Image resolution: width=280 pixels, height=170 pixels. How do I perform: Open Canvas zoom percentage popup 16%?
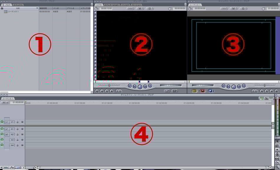click(x=224, y=8)
